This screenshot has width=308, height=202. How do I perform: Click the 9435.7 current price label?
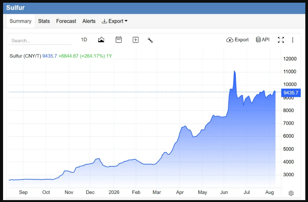tap(291, 93)
